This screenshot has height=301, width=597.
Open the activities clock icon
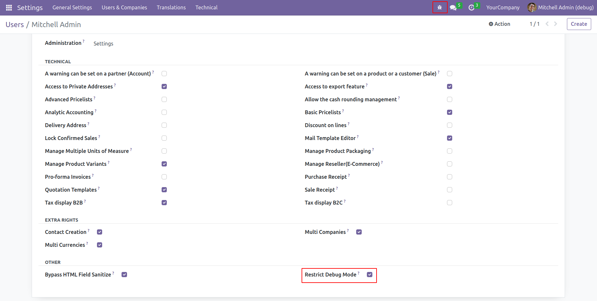coord(471,7)
